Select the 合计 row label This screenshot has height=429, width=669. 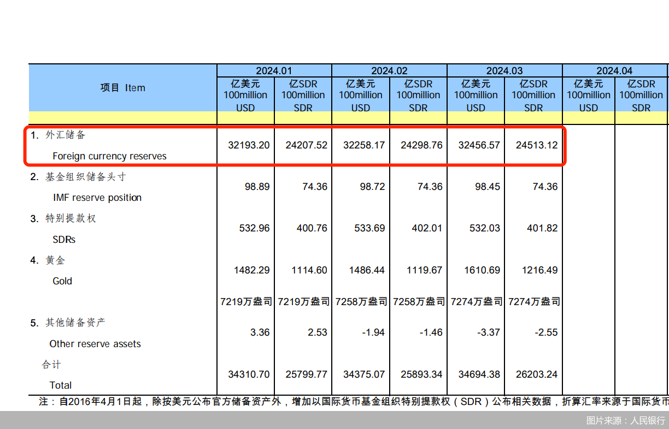point(51,365)
